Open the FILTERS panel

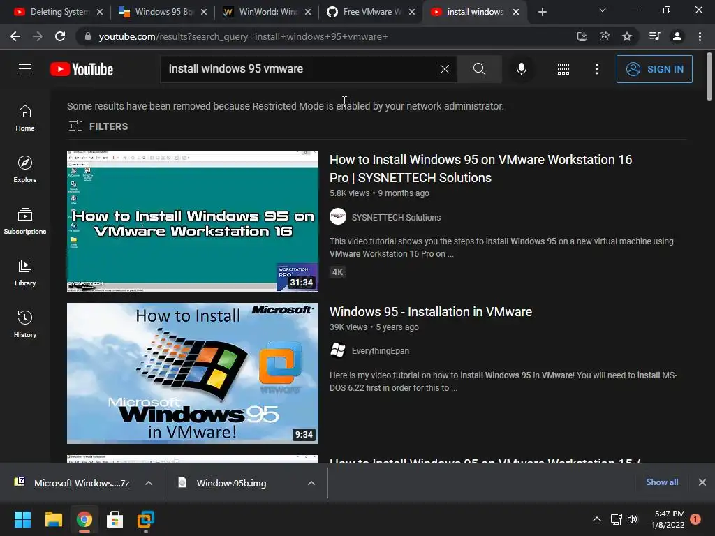pyautogui.click(x=98, y=126)
